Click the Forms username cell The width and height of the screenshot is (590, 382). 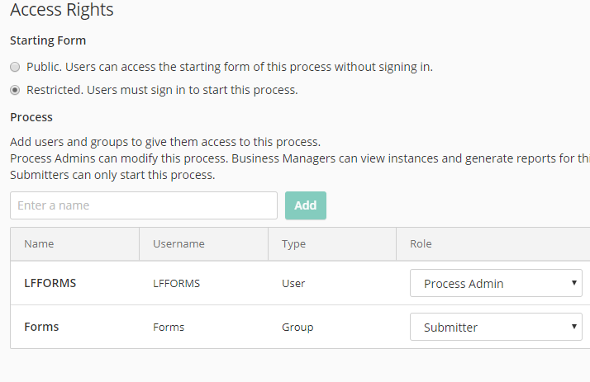pos(169,328)
